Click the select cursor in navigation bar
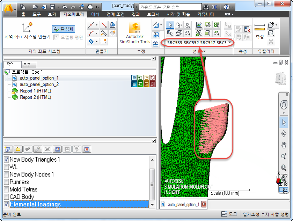 [x=284, y=122]
